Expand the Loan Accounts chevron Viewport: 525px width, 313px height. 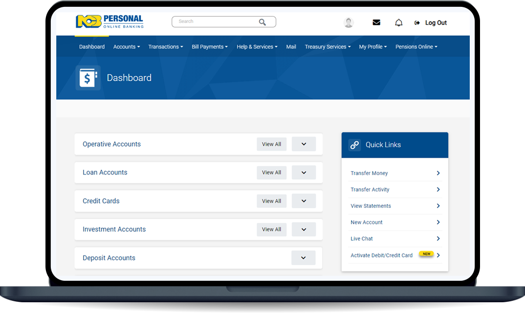(x=304, y=173)
